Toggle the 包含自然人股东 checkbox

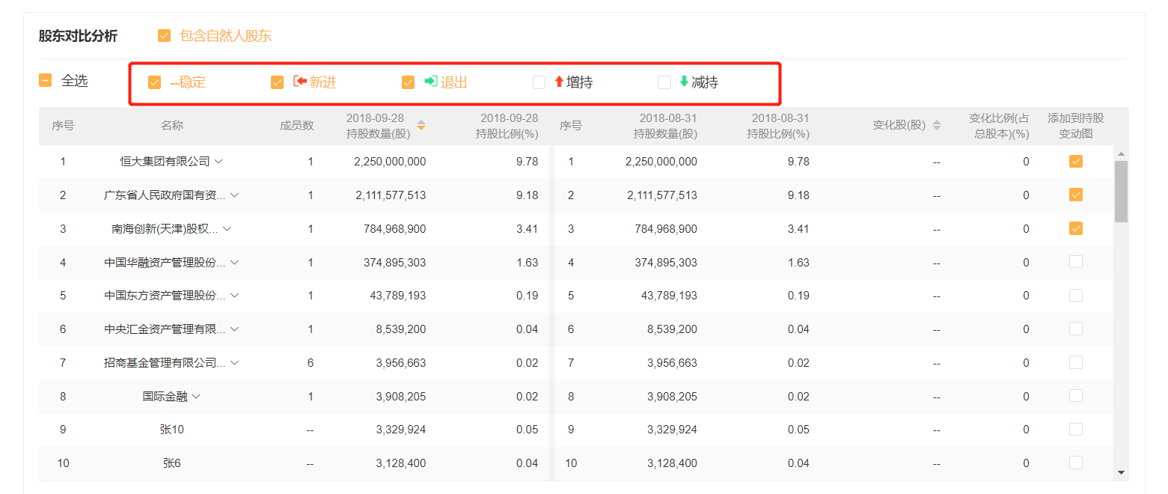164,35
